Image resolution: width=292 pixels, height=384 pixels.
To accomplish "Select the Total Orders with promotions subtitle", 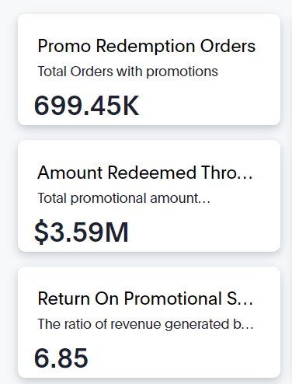I will 127,72.
